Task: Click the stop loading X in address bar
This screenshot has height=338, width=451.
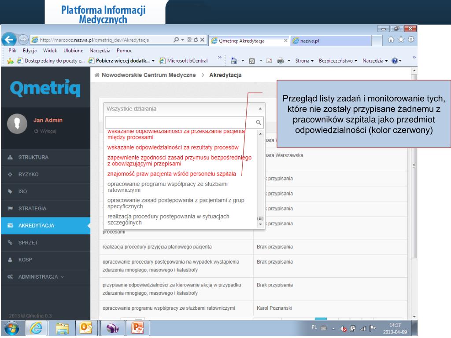Action: pyautogui.click(x=202, y=40)
